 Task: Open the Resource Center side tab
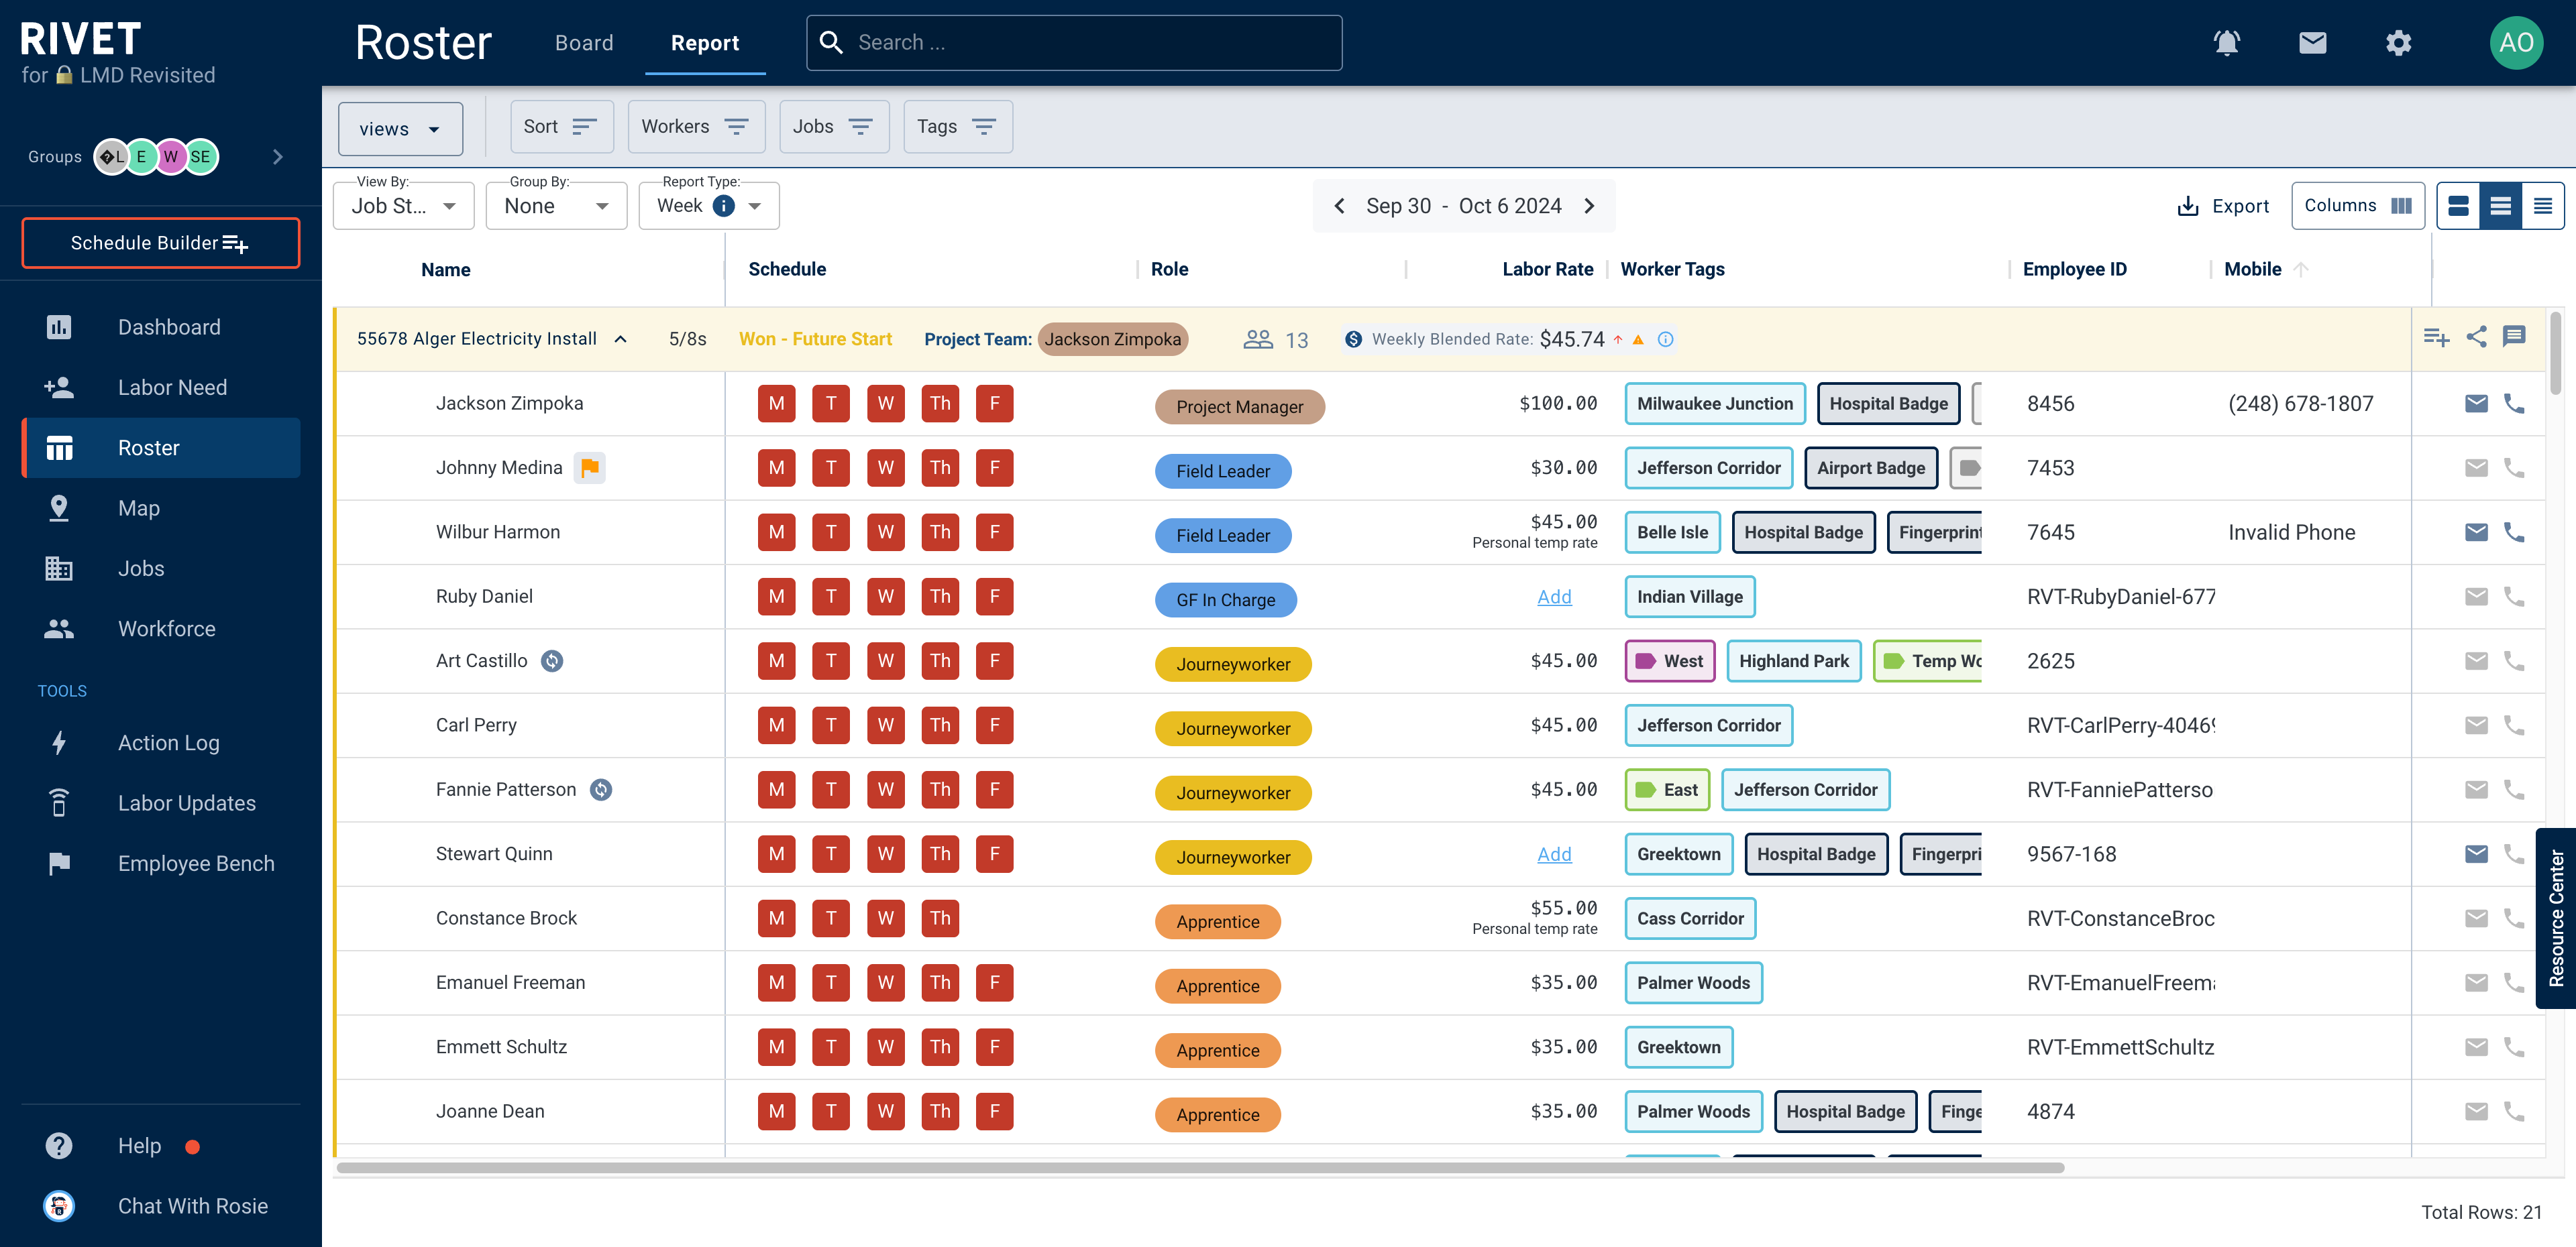pos(2555,918)
